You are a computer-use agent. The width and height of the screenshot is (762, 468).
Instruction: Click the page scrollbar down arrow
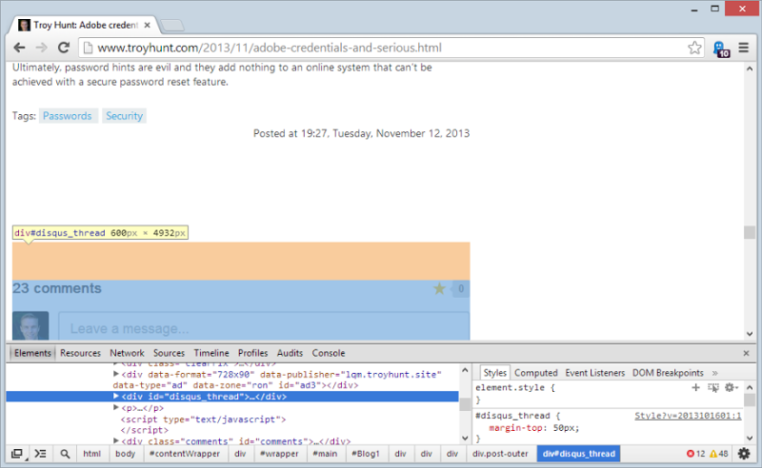(x=749, y=334)
